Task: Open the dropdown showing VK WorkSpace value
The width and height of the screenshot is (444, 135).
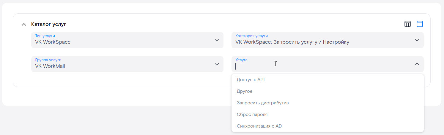Action: 119,42
